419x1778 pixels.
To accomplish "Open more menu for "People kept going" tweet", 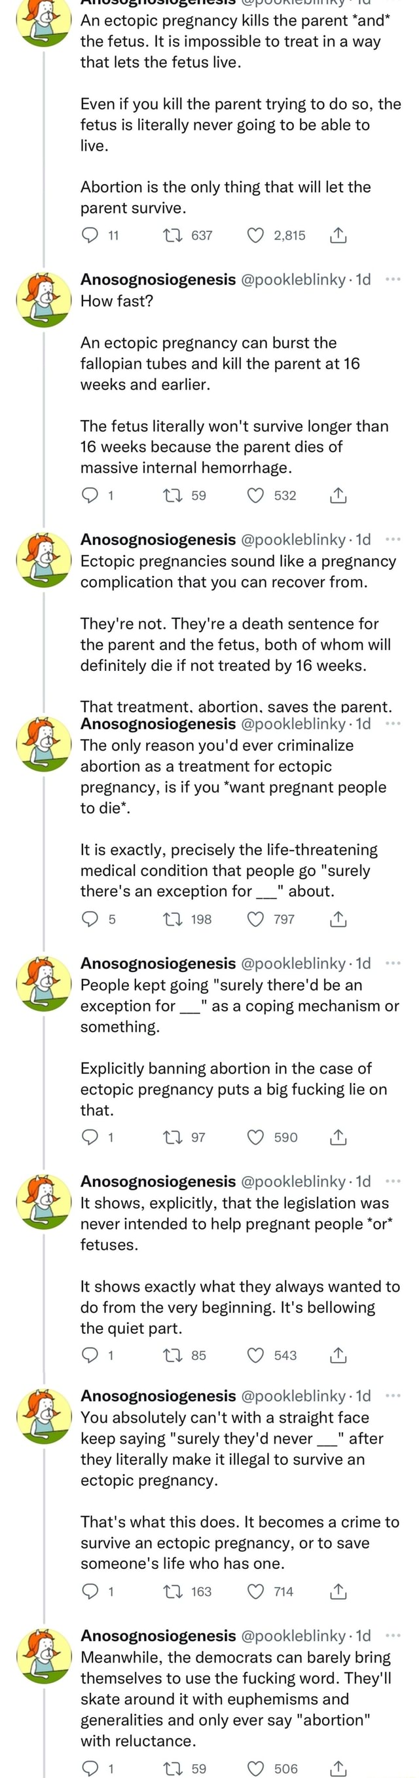I will pyautogui.click(x=393, y=963).
